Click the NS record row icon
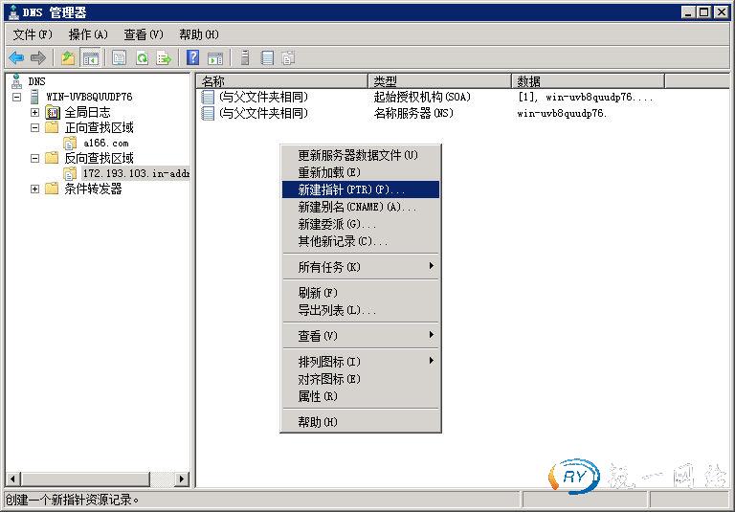The width and height of the screenshot is (735, 512). coord(207,113)
